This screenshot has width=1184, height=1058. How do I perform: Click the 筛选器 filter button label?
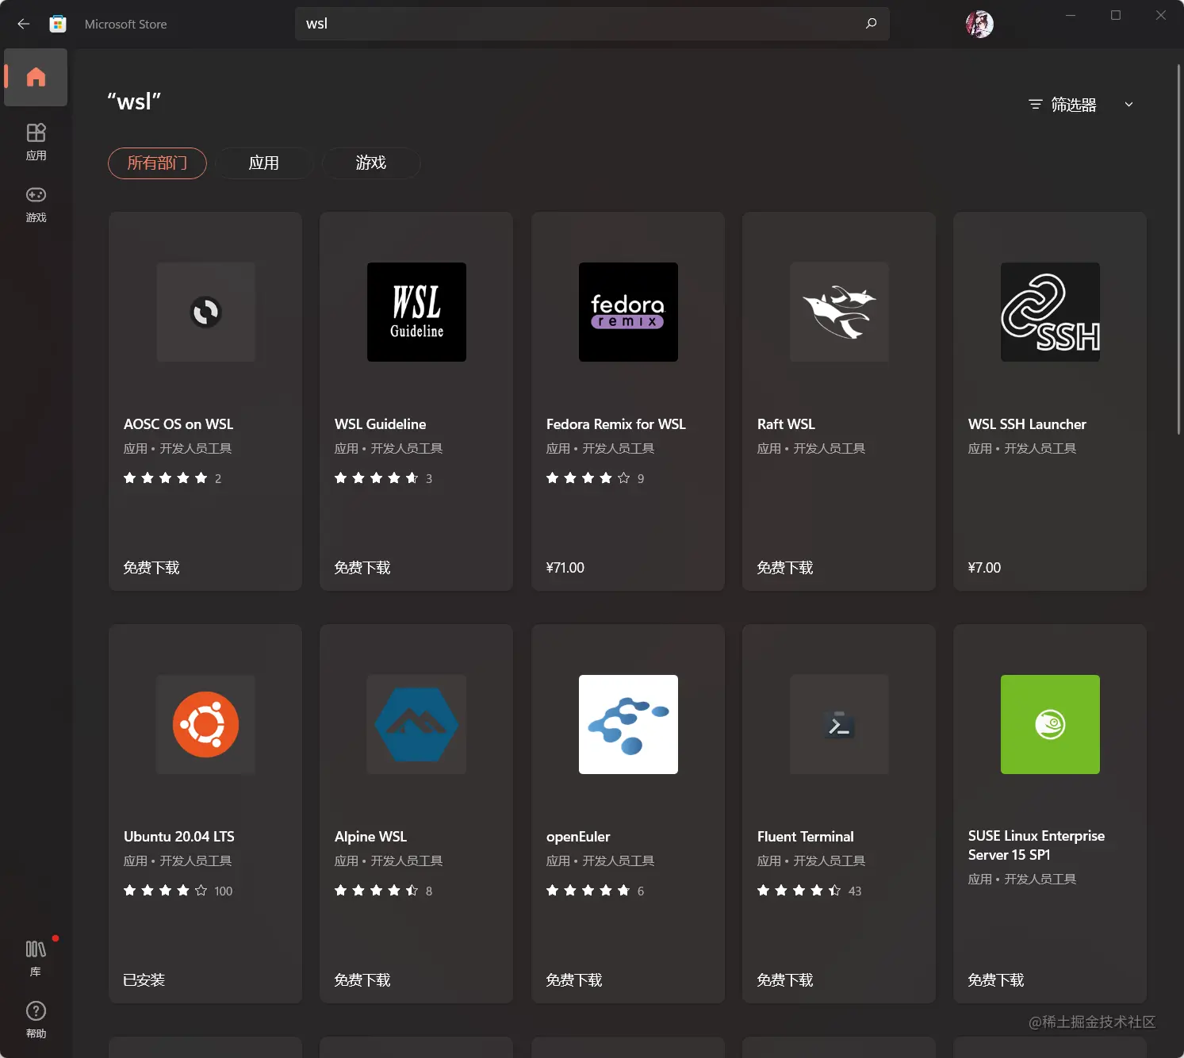[x=1074, y=105]
